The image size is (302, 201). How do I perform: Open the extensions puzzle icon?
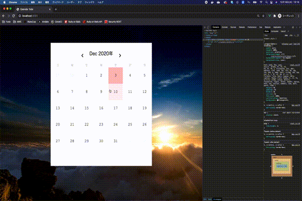click(x=274, y=16)
